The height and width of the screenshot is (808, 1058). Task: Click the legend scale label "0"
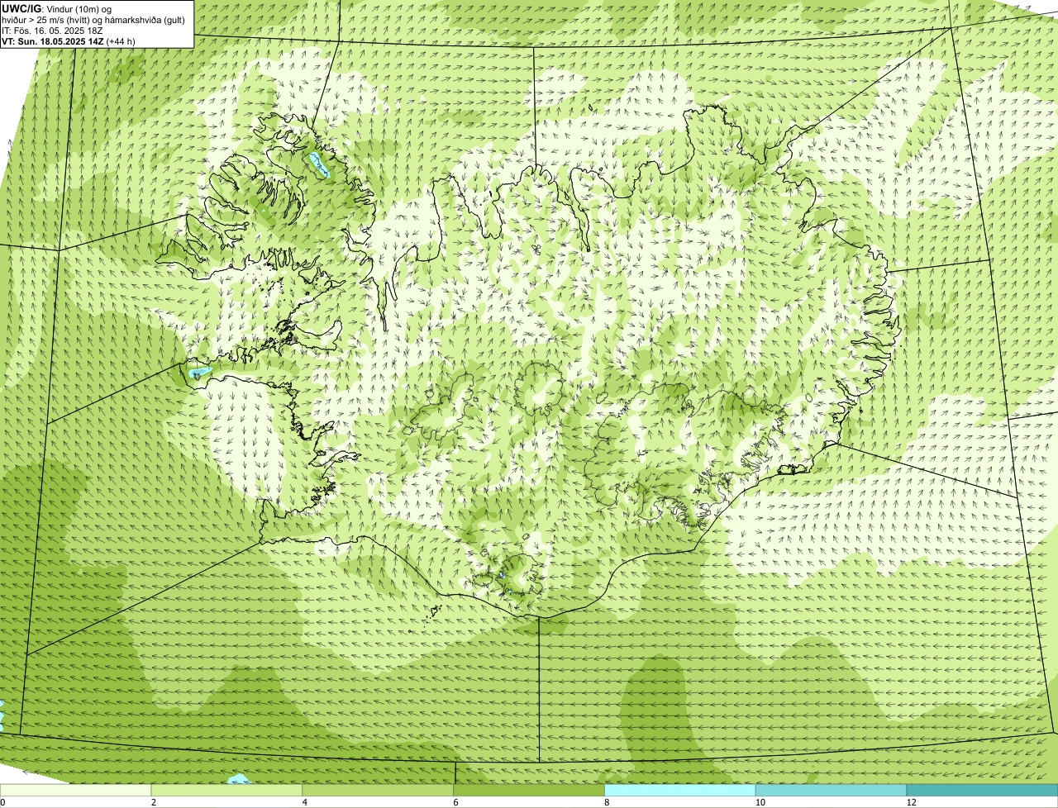click(x=2, y=802)
